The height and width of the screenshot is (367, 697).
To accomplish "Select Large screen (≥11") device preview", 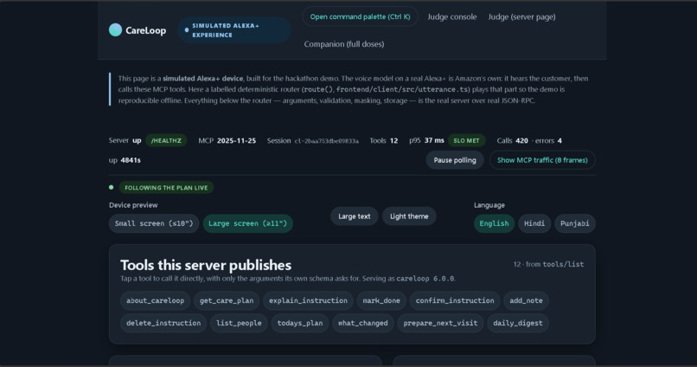I will click(247, 223).
